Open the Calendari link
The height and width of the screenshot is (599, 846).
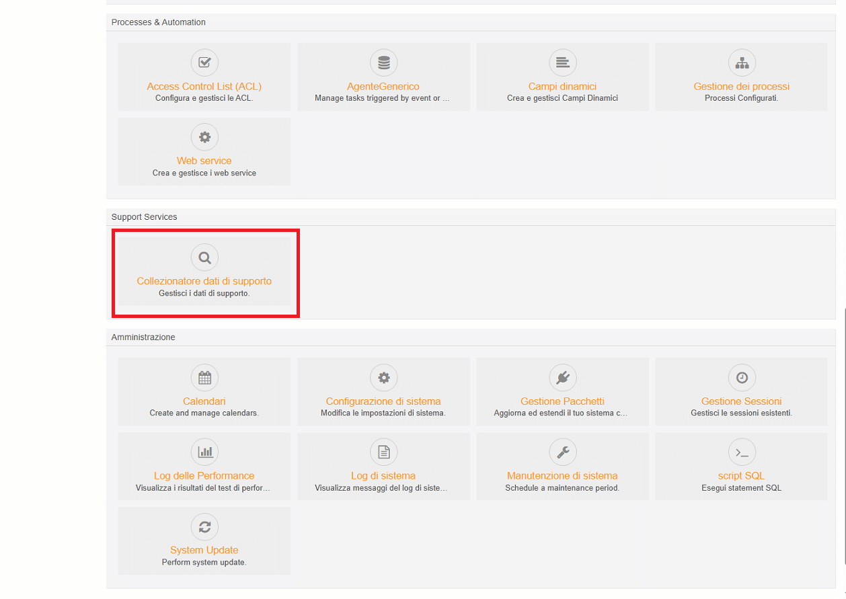204,402
